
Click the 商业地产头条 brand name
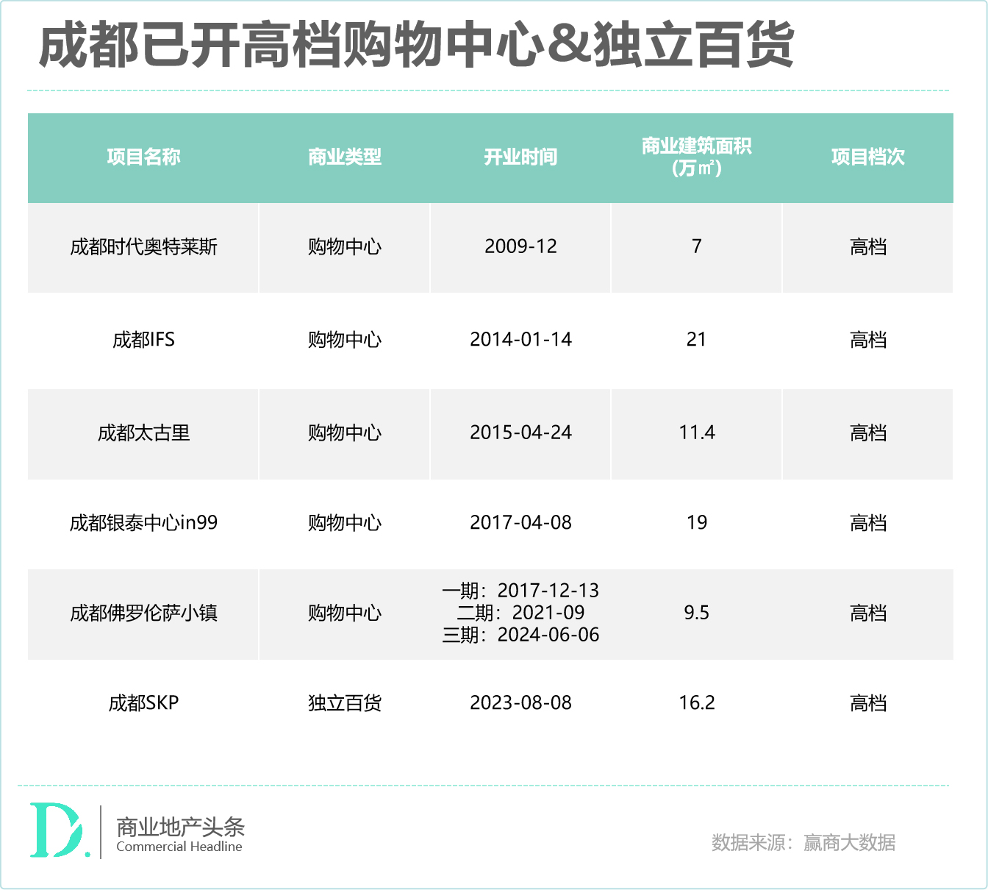[180, 827]
